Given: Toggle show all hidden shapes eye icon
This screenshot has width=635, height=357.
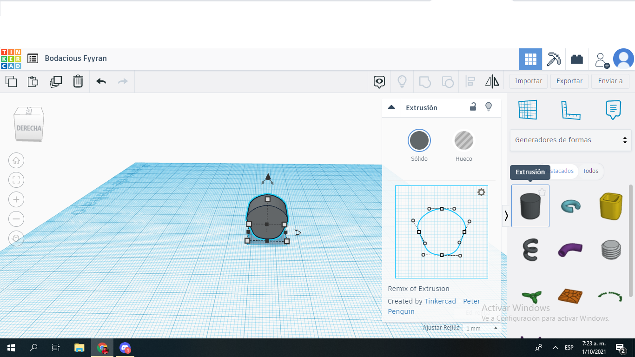Looking at the screenshot, I should pyautogui.click(x=379, y=82).
